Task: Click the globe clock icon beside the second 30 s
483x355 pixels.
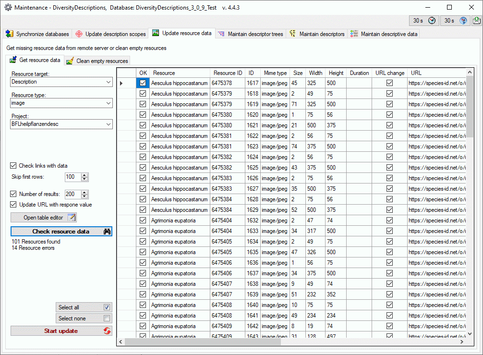Action: [x=463, y=21]
